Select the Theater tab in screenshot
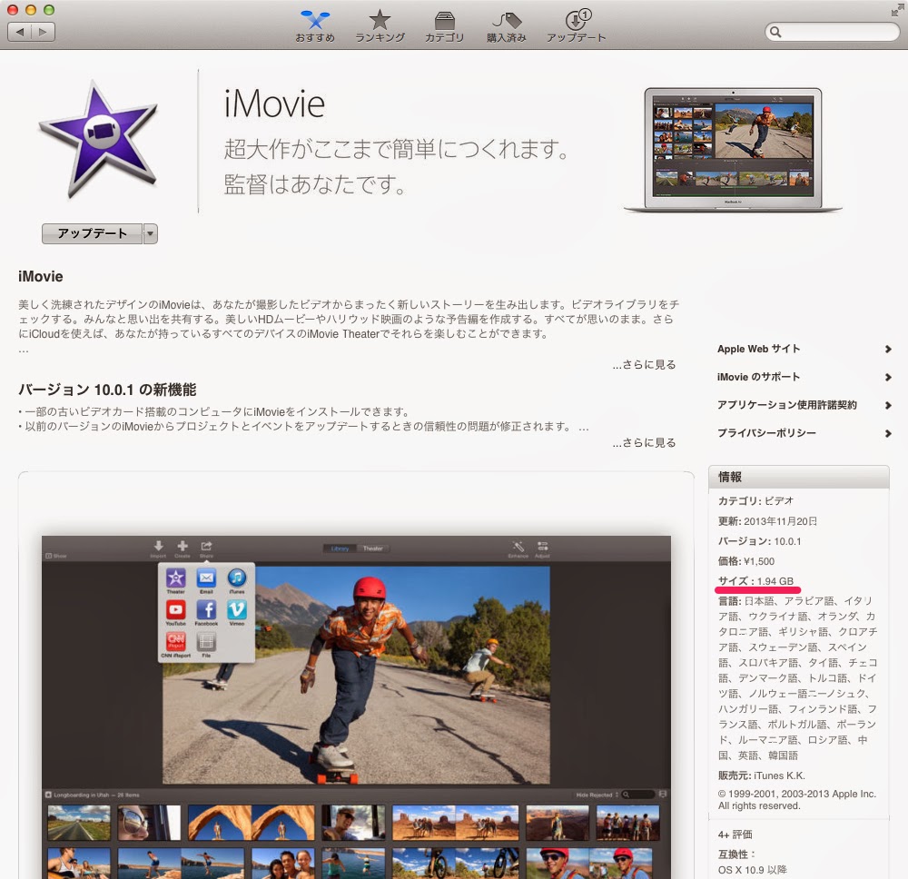The width and height of the screenshot is (908, 879). point(373,548)
